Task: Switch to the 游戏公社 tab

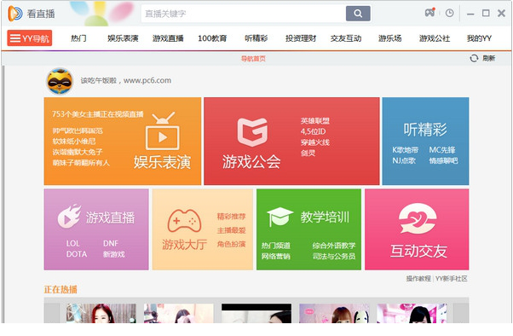Action: point(435,38)
